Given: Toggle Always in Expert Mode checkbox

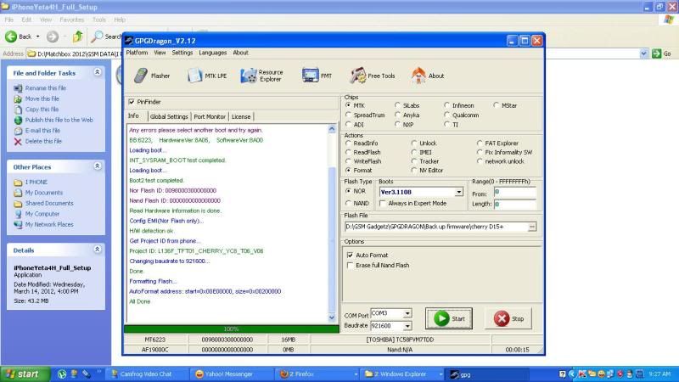Looking at the screenshot, I should point(383,203).
